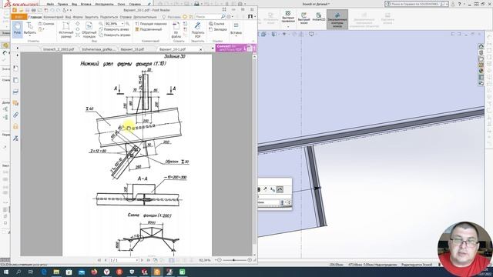Open the Share (Поделиться) ribbon tab
Viewport: 493px width, 277px height.
coord(109,17)
